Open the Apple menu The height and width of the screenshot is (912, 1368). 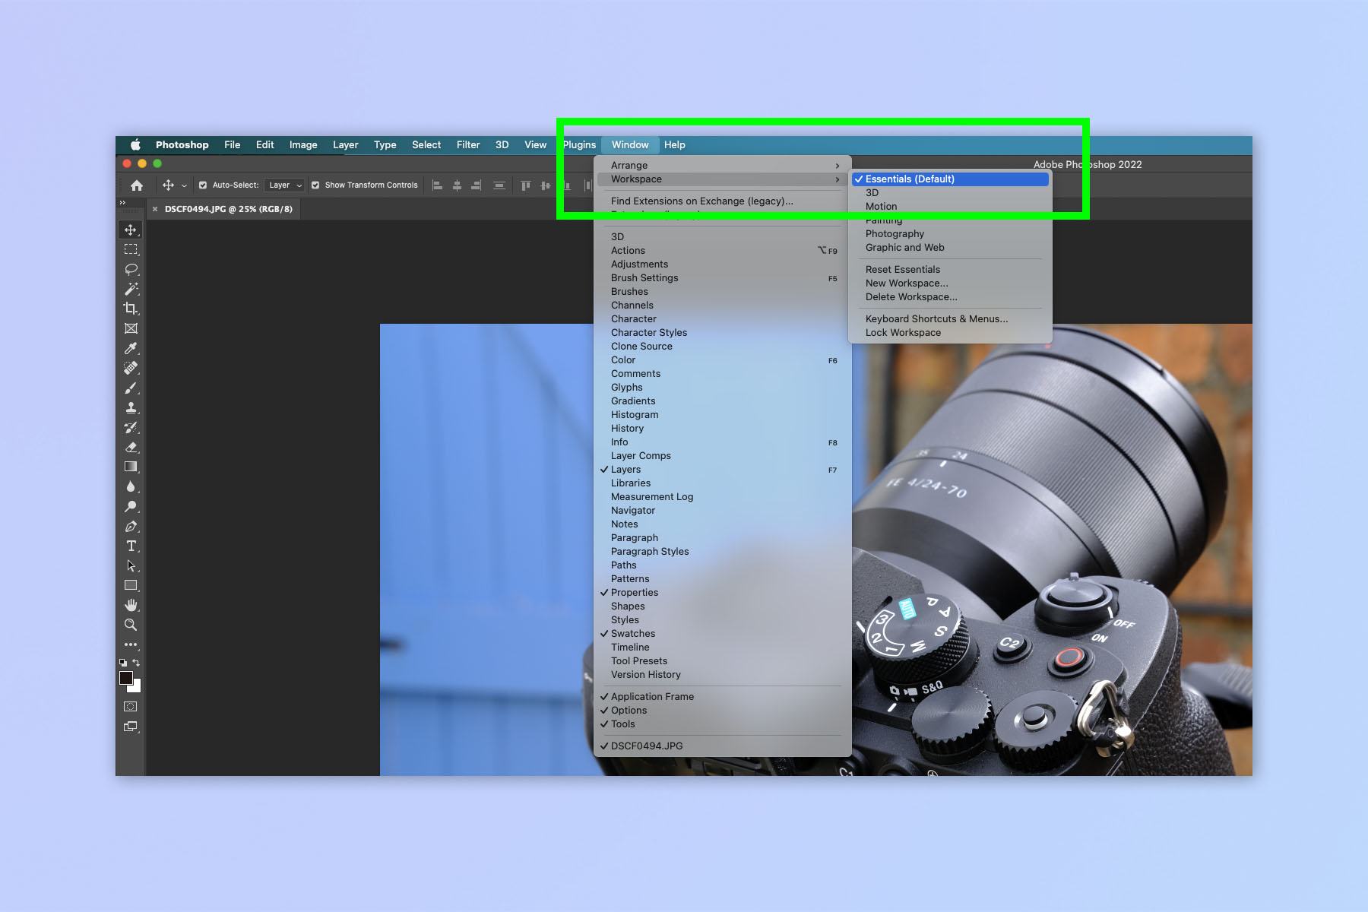coord(135,145)
